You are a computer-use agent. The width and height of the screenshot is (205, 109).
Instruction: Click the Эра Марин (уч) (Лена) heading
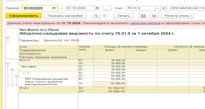click(x=39, y=30)
